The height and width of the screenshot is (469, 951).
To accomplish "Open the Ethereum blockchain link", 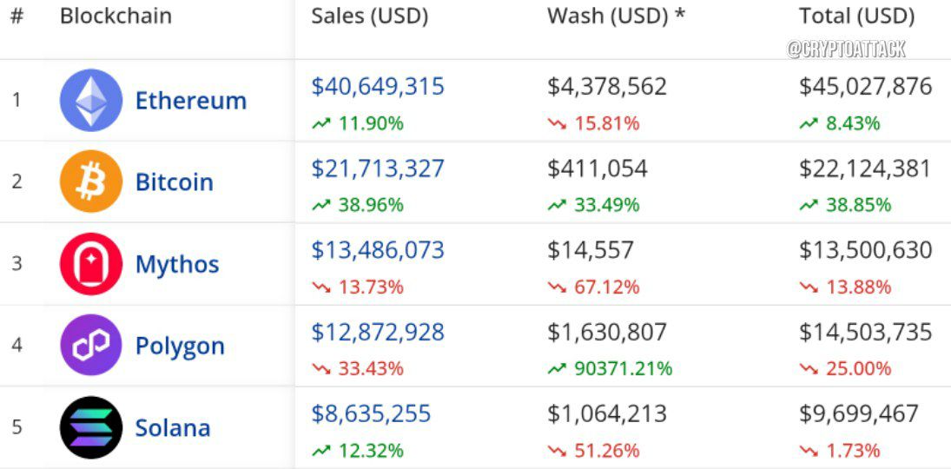I will [x=191, y=101].
